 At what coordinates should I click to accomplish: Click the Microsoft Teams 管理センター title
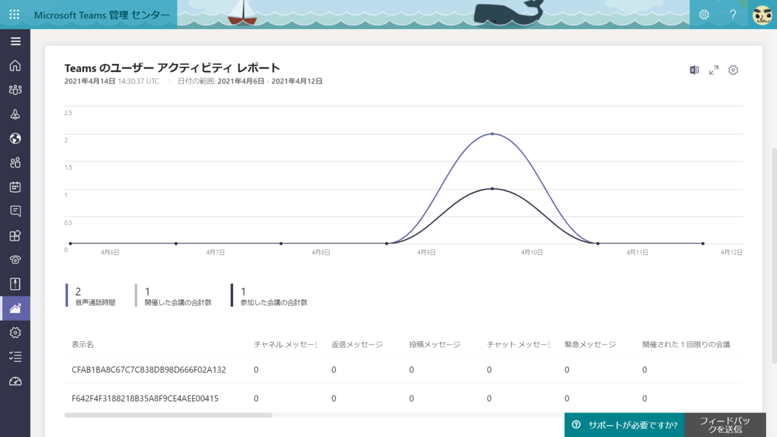[102, 14]
